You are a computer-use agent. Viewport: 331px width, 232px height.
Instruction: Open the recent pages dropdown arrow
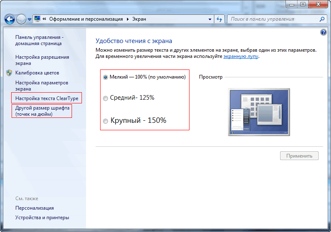(x=29, y=19)
